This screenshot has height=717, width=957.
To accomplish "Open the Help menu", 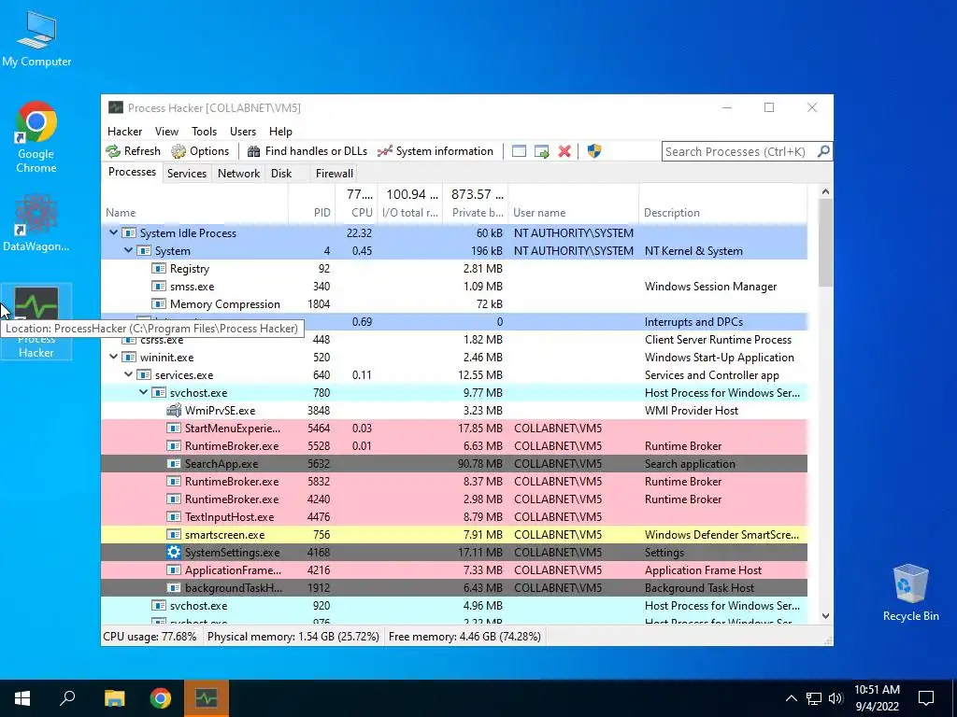I will (280, 132).
